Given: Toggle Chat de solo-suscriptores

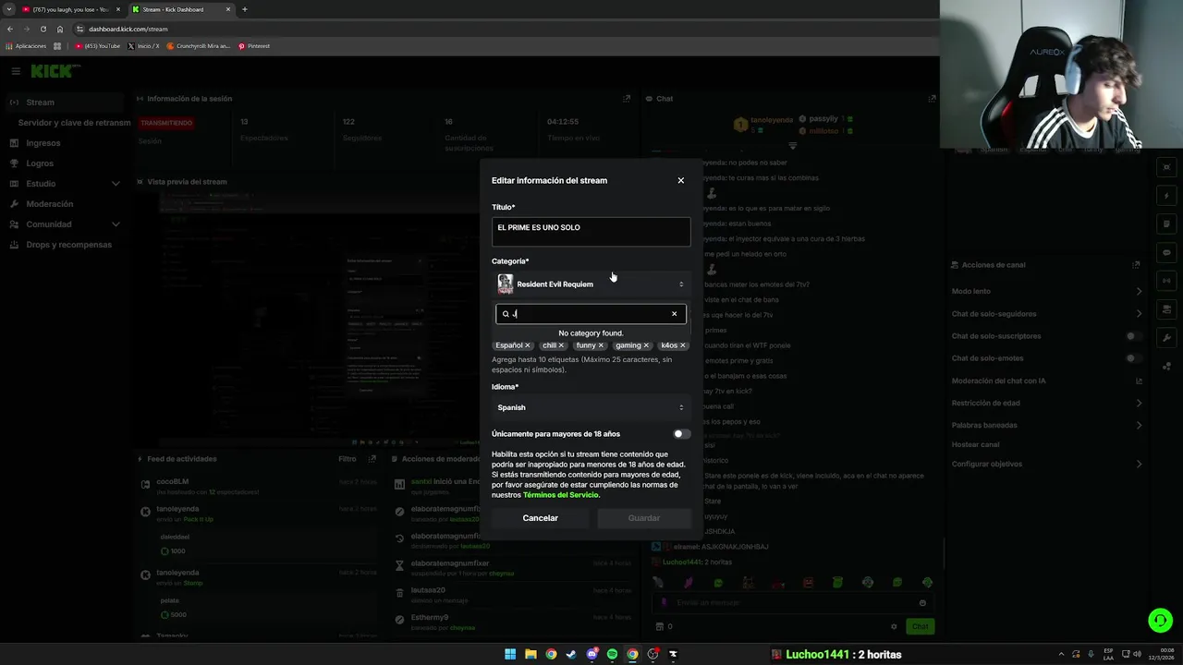Looking at the screenshot, I should (1133, 336).
